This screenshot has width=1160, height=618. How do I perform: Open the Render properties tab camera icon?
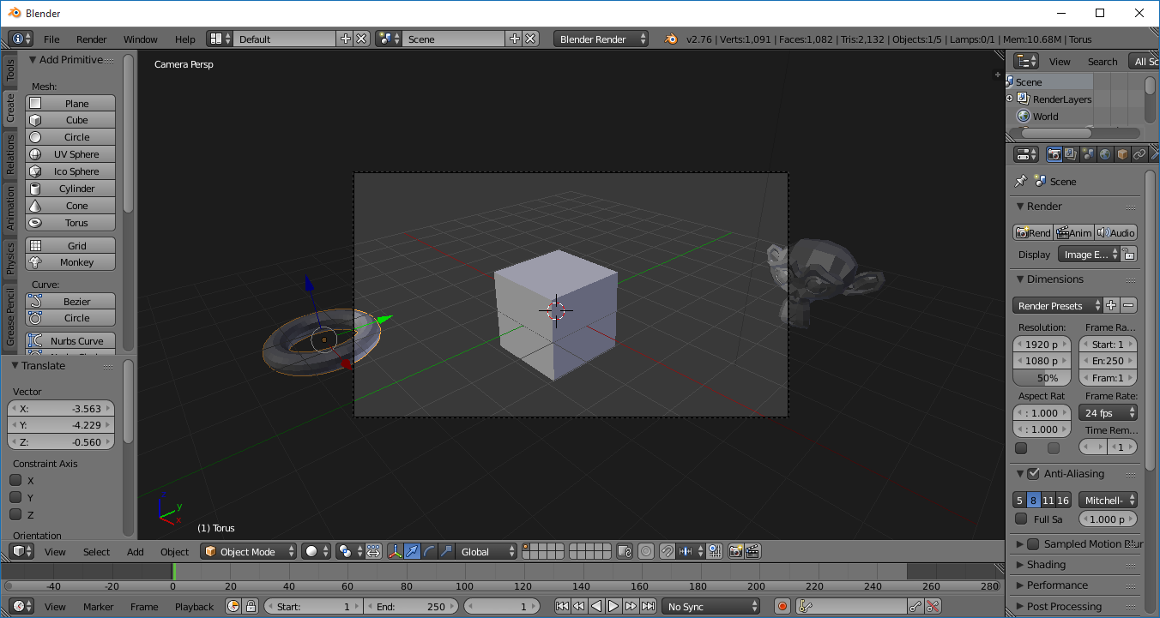1054,154
